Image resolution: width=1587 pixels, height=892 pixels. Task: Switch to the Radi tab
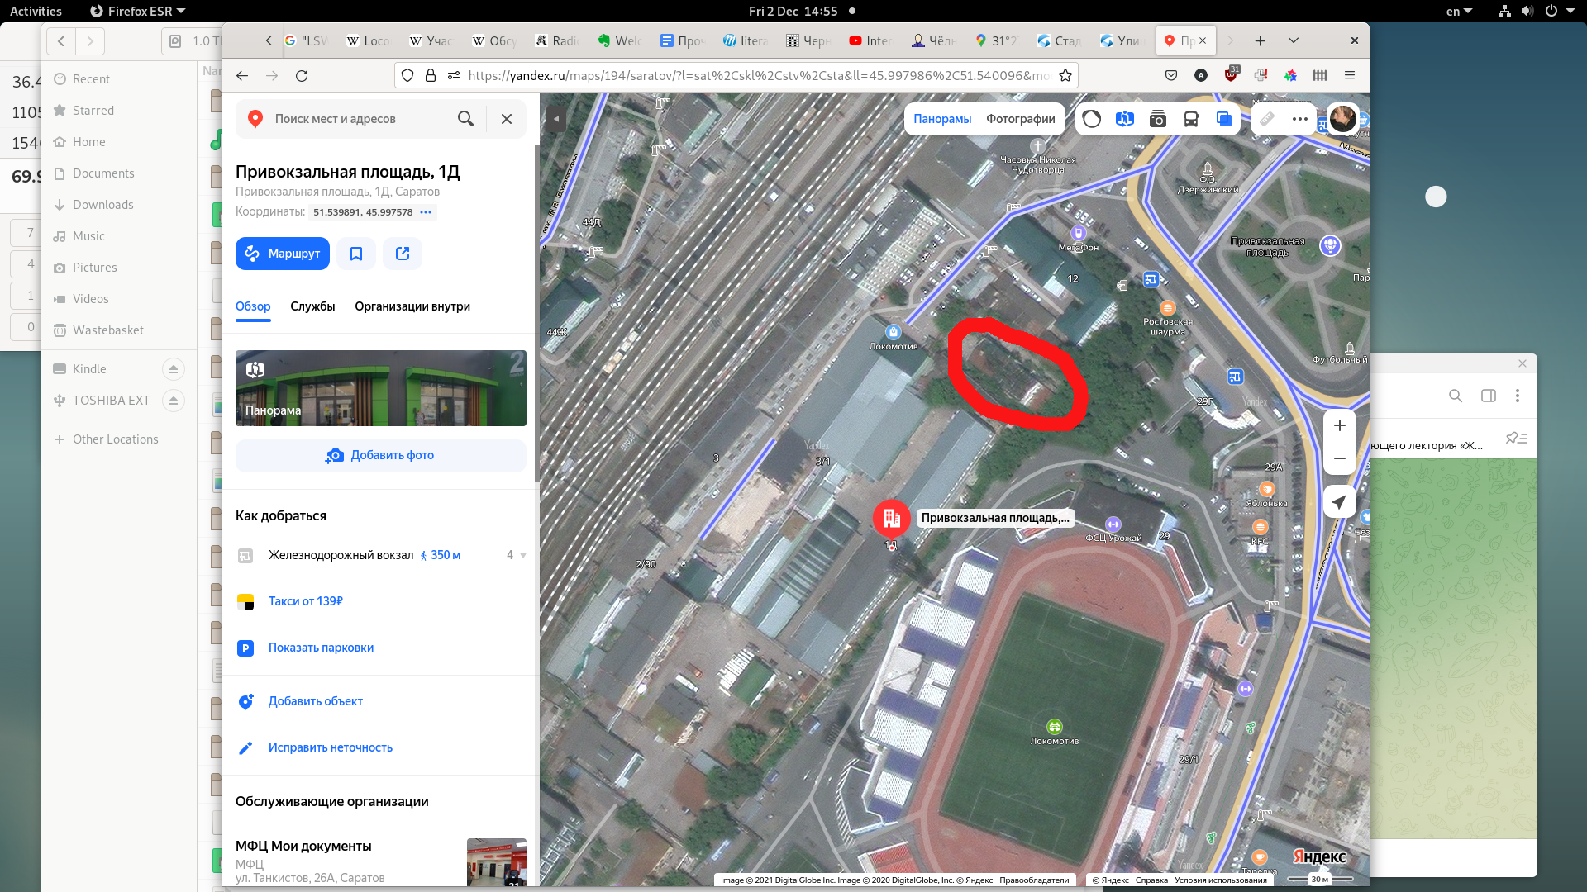(557, 40)
